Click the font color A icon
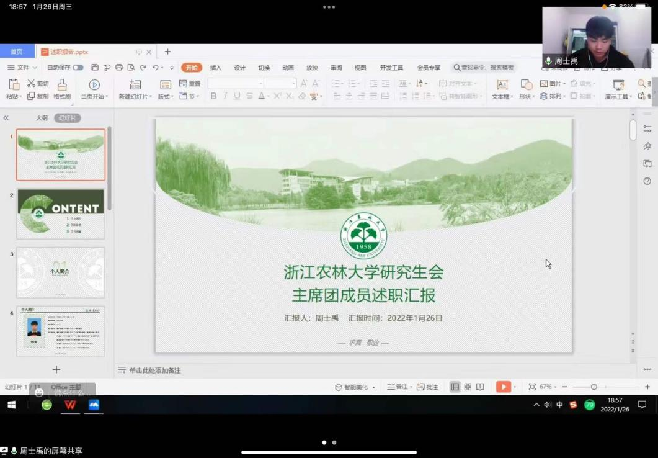The width and height of the screenshot is (658, 458). [262, 96]
